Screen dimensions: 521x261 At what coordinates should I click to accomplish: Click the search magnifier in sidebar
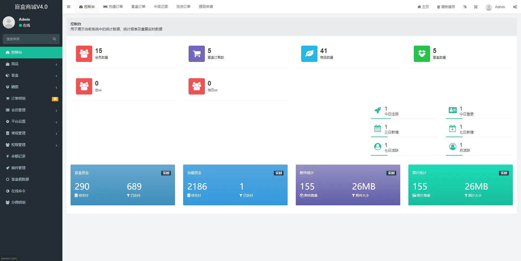coord(54,39)
